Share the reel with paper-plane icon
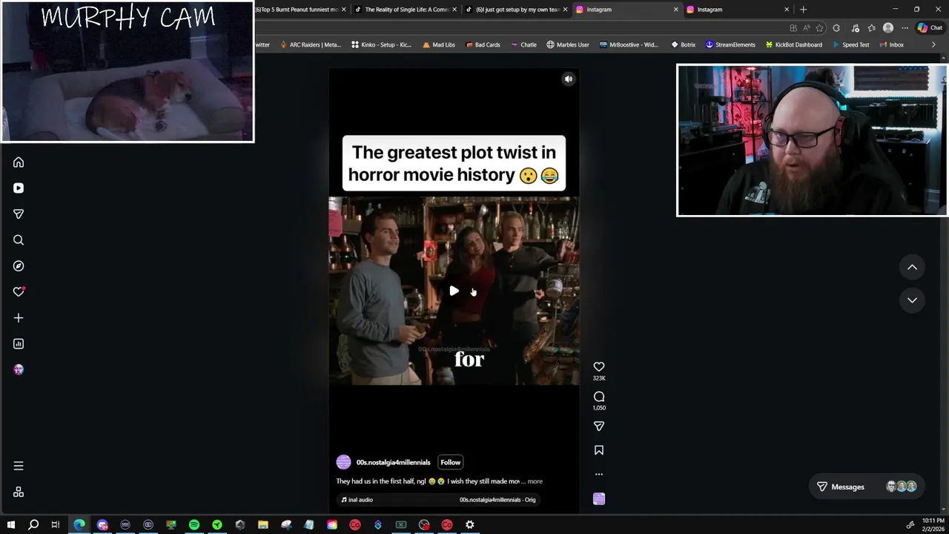The width and height of the screenshot is (949, 534). (x=599, y=426)
